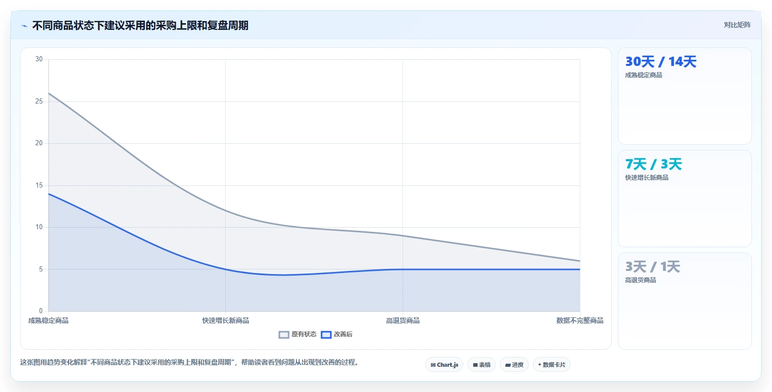Click the y-axis label 10
This screenshot has height=392, width=772.
(39, 227)
